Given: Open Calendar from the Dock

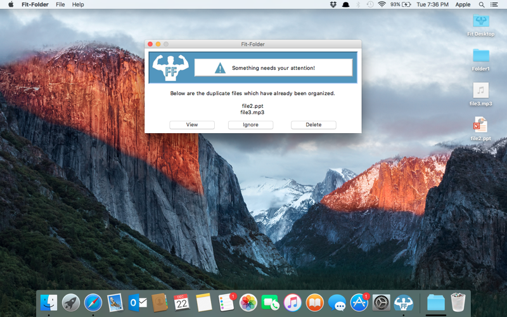Looking at the screenshot, I should pos(181,303).
